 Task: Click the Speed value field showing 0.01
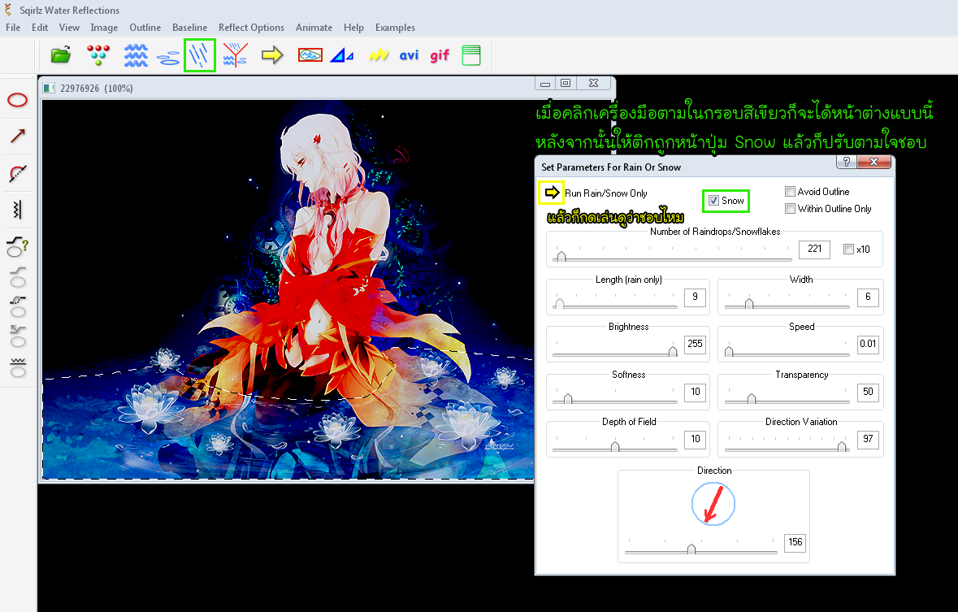point(868,345)
